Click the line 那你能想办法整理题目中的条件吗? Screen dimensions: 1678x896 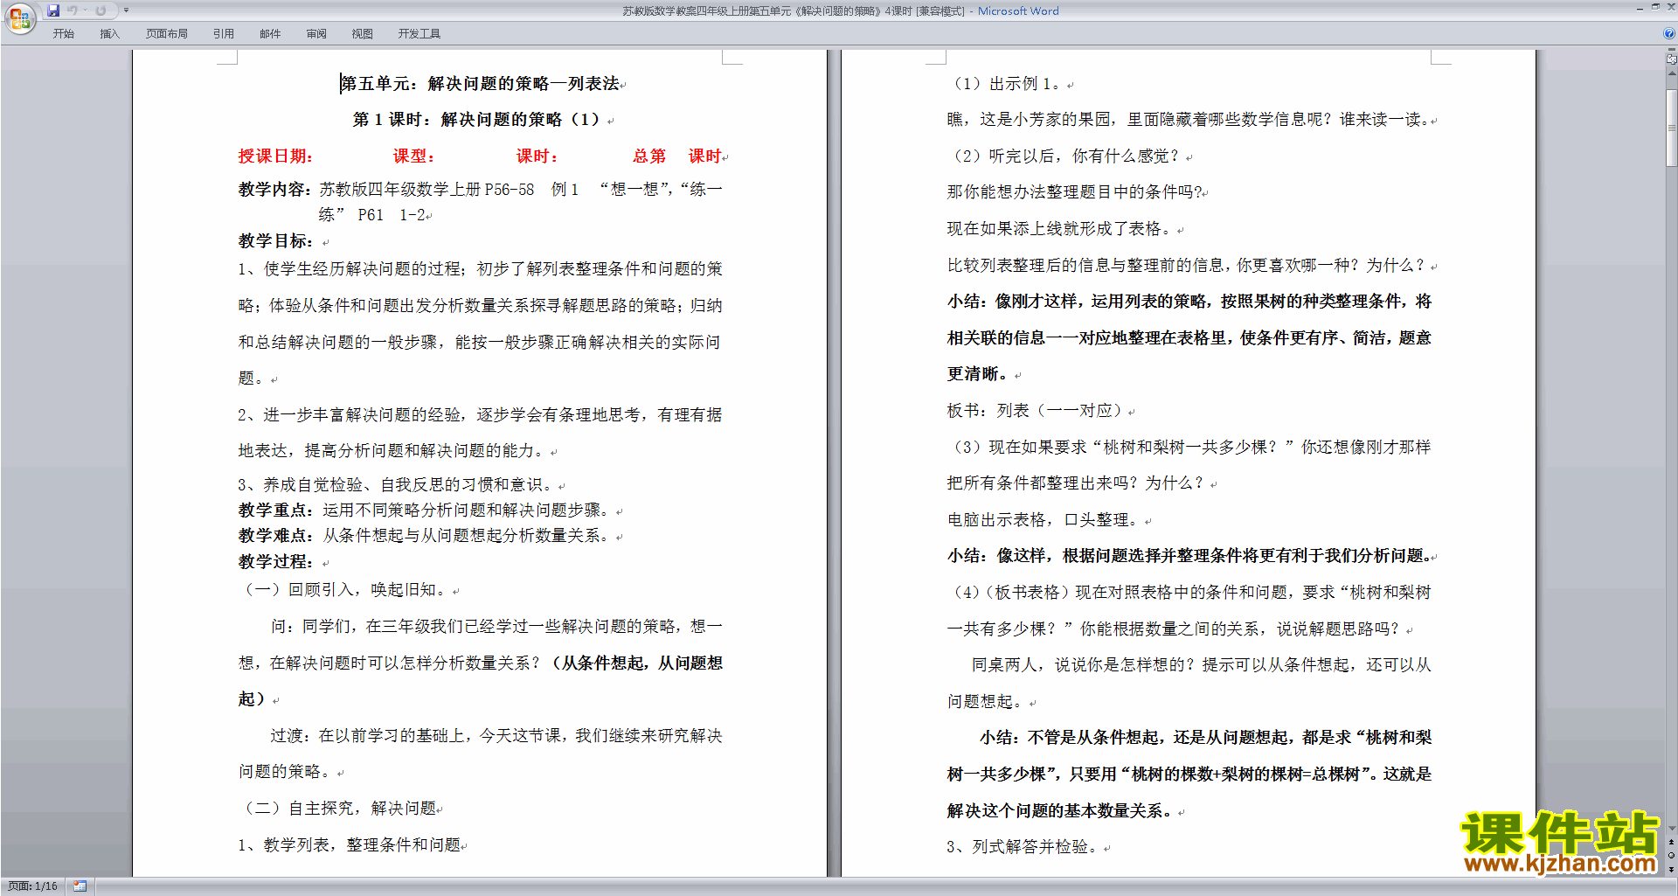1074,192
